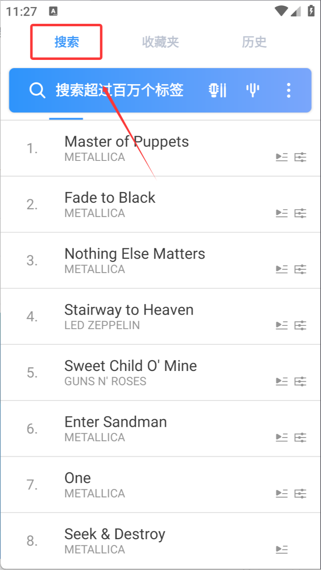Switch to the 历史 tab
The height and width of the screenshot is (570, 321).
[254, 42]
